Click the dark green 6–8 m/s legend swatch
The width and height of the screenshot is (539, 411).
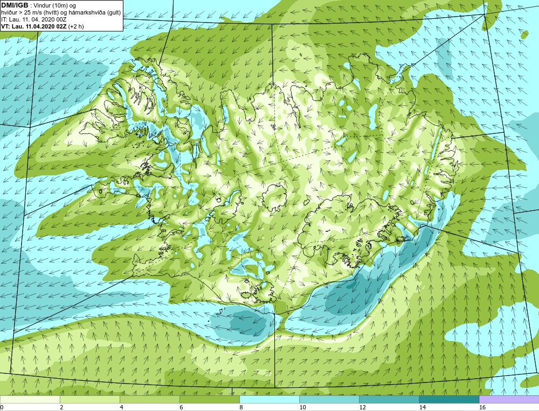(210, 399)
